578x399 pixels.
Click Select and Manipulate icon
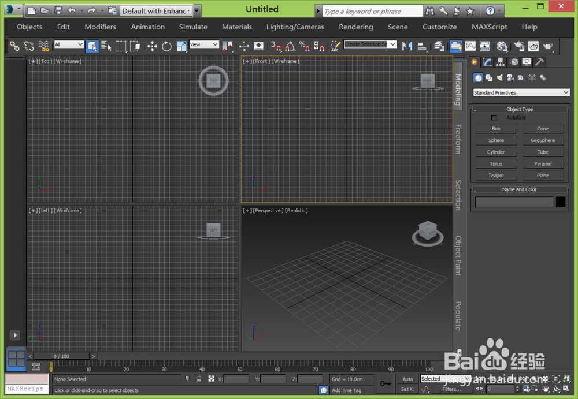pos(244,46)
